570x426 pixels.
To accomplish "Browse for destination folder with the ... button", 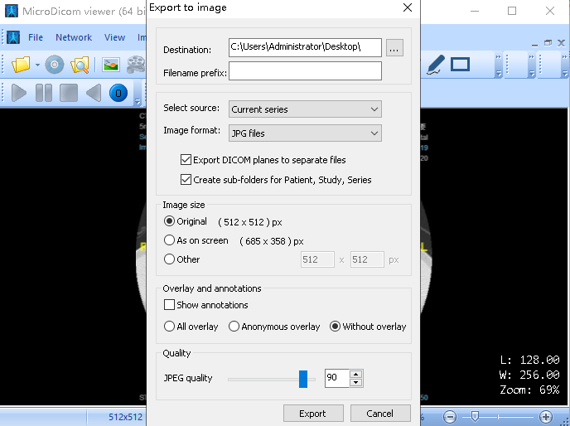I will pyautogui.click(x=394, y=48).
